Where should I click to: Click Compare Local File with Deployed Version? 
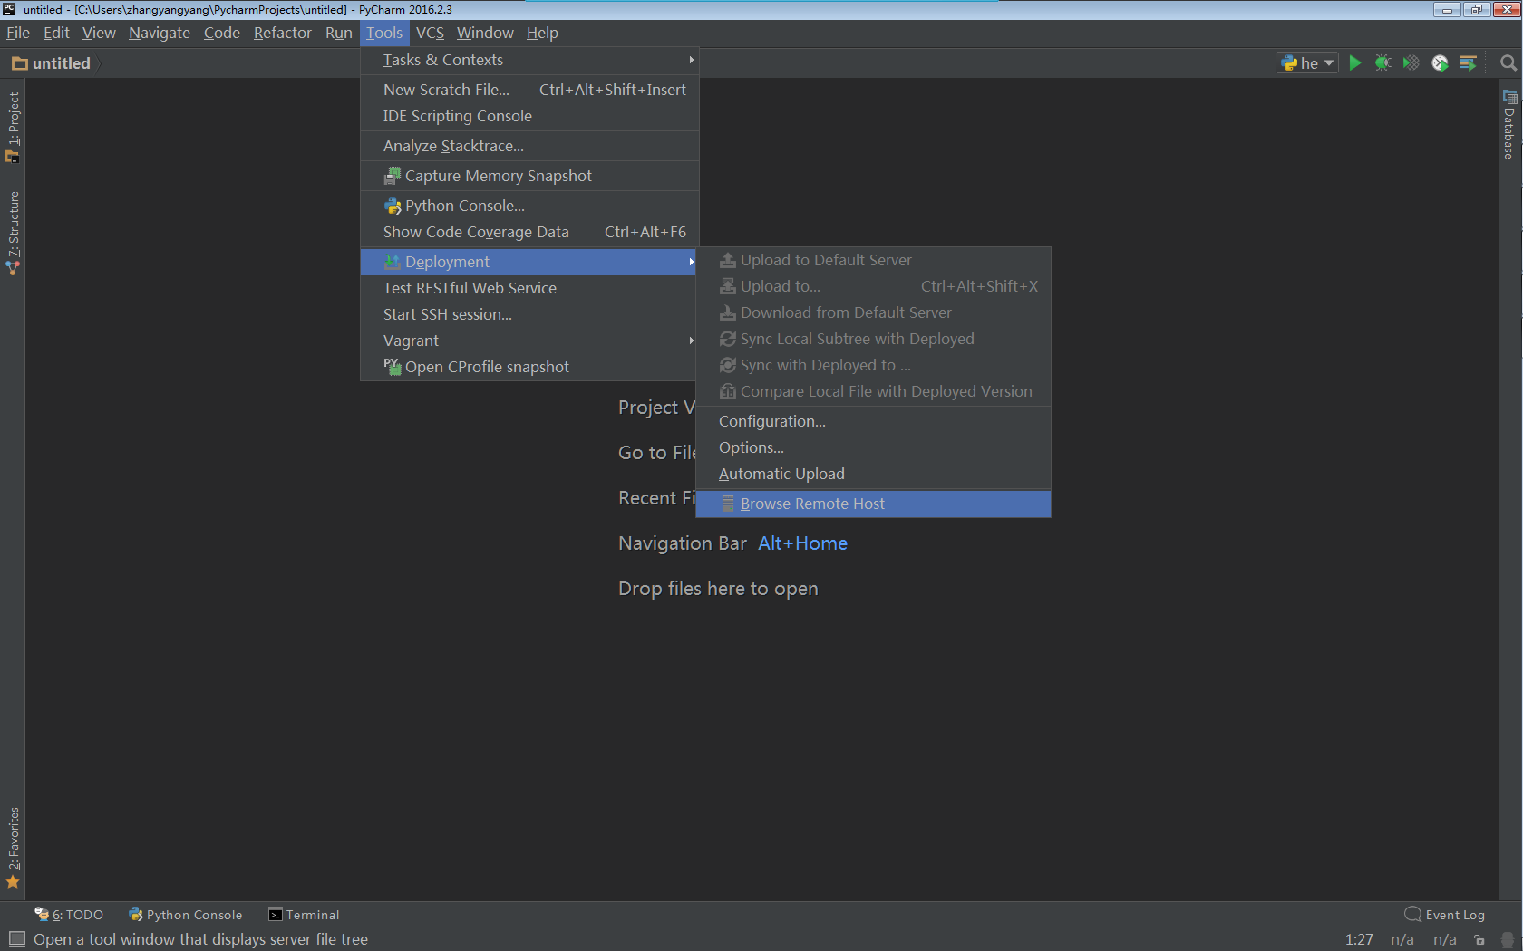(873, 391)
